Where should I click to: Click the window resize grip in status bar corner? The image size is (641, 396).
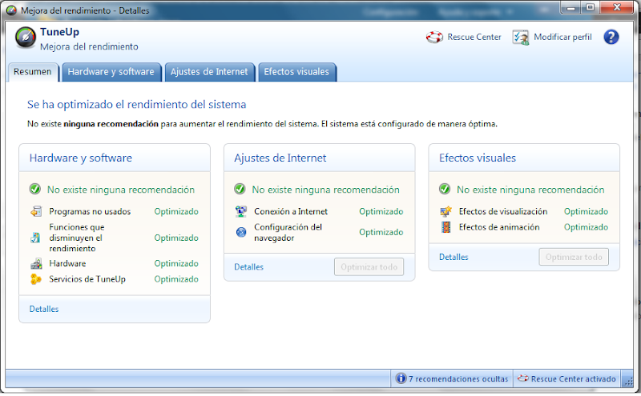coord(628,381)
